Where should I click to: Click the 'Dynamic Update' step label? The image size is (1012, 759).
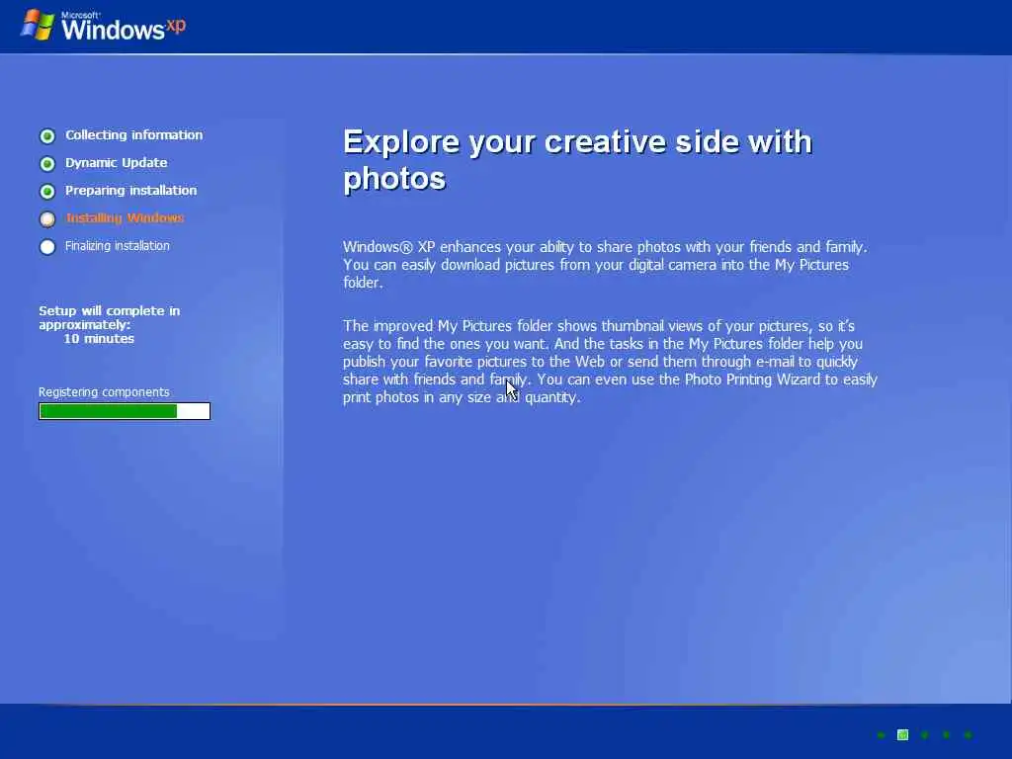click(x=117, y=163)
